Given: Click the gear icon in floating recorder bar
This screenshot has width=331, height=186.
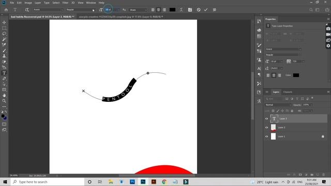Looking at the screenshot, I should 328,46.
